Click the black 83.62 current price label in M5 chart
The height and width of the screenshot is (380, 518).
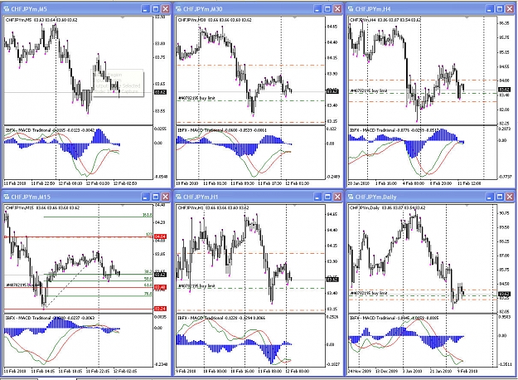click(x=160, y=92)
